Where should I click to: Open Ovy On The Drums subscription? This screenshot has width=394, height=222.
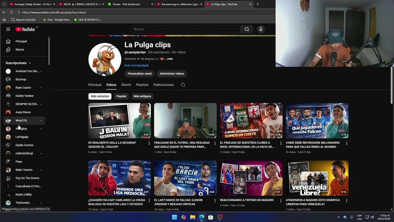24,178
